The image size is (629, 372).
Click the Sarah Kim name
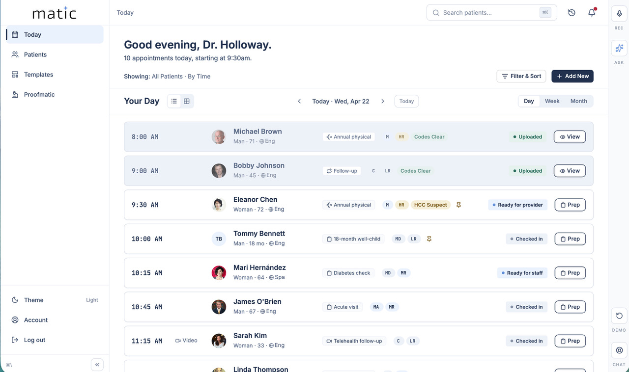250,336
